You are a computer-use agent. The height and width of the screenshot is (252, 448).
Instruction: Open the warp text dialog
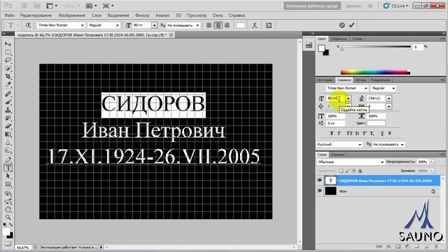click(255, 25)
